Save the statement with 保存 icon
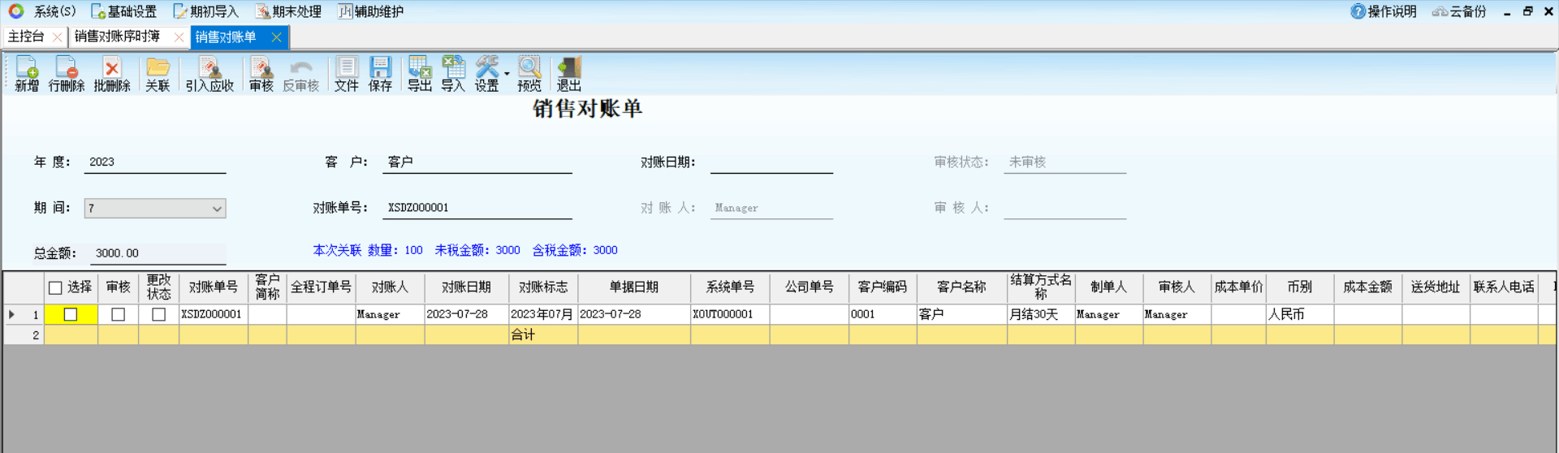The image size is (1559, 453). click(380, 73)
